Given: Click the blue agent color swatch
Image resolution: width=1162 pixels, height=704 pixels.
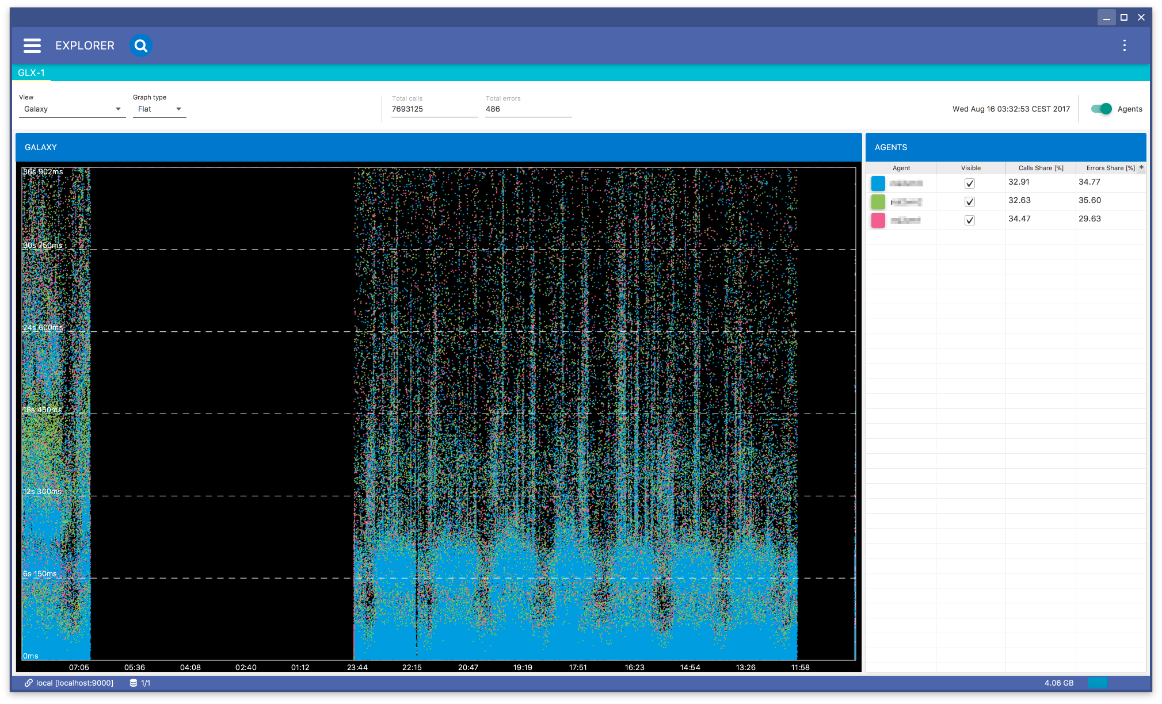Looking at the screenshot, I should click(x=878, y=183).
